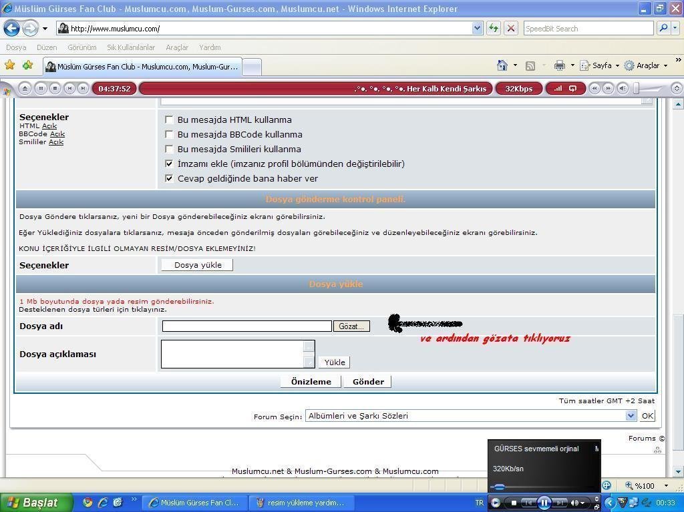Viewport: 684px width, 512px height.
Task: Stop the Windows Media Player taskbar playback
Action: (x=514, y=503)
